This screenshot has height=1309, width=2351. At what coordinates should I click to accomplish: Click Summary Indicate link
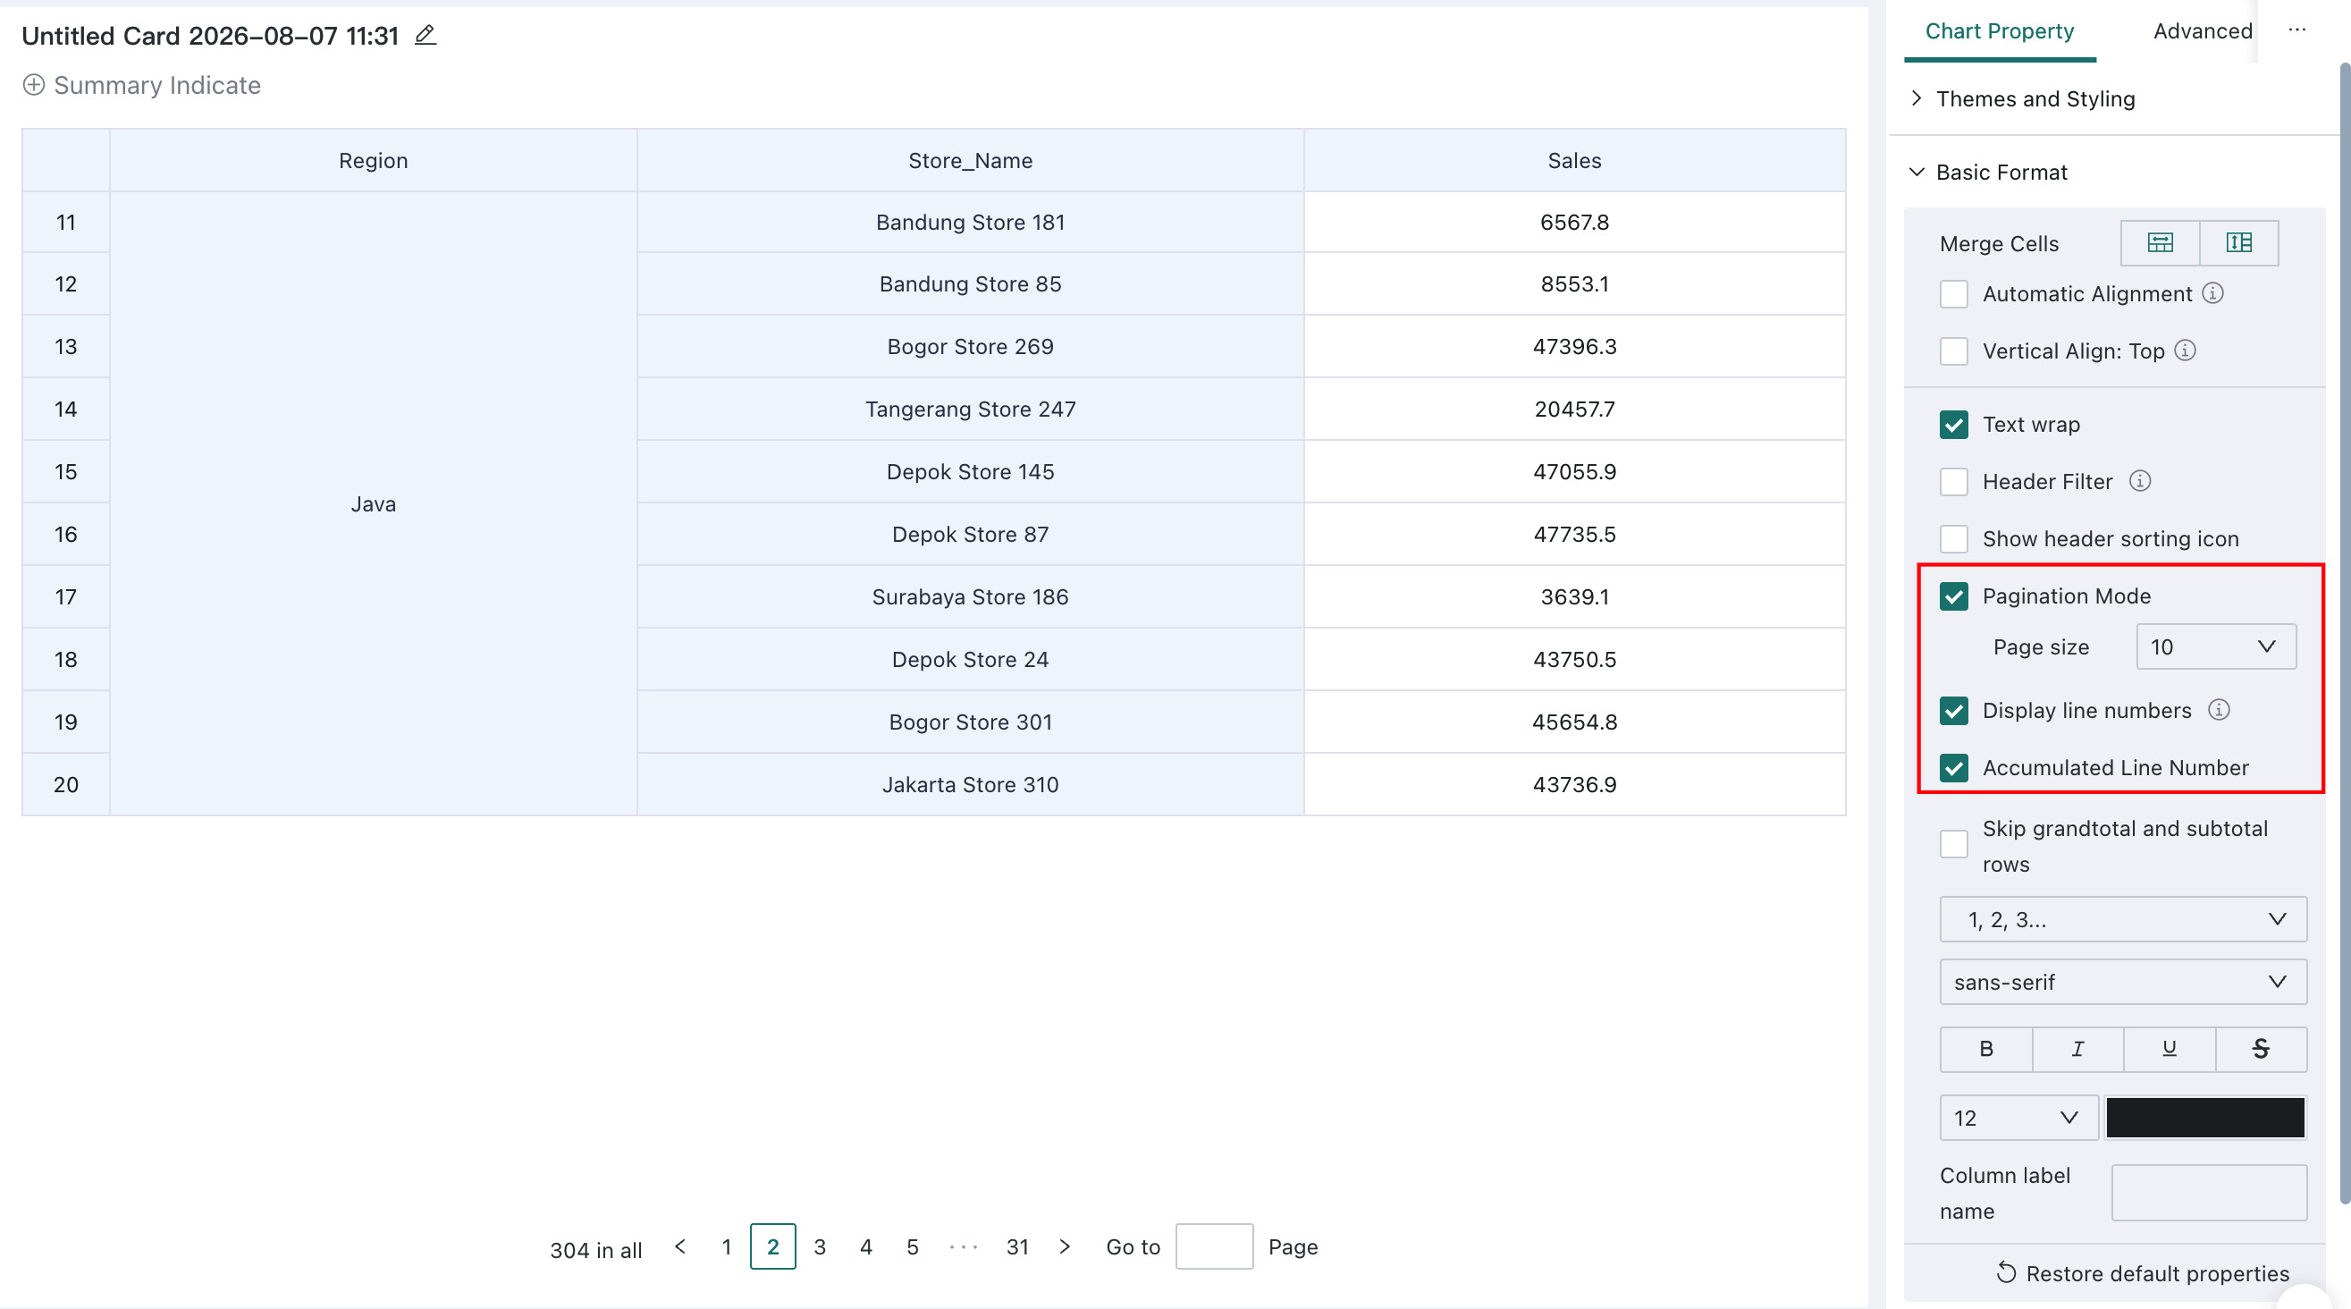pyautogui.click(x=157, y=85)
